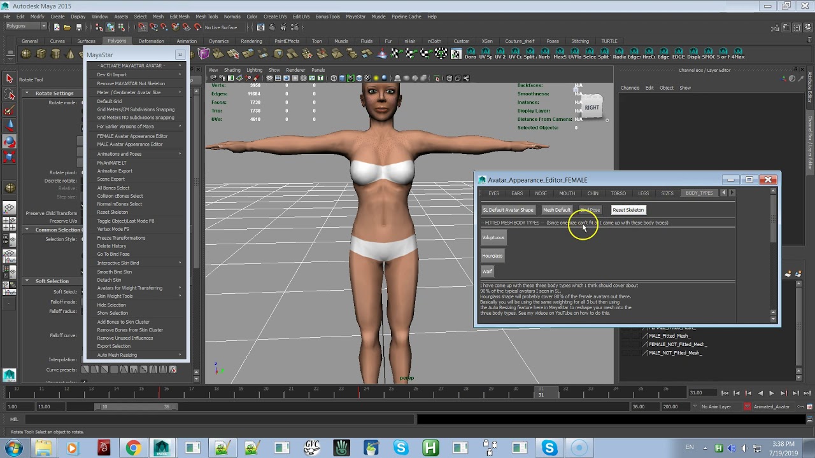Collapse the Common Selection section
The image size is (815, 458).
pyautogui.click(x=27, y=230)
